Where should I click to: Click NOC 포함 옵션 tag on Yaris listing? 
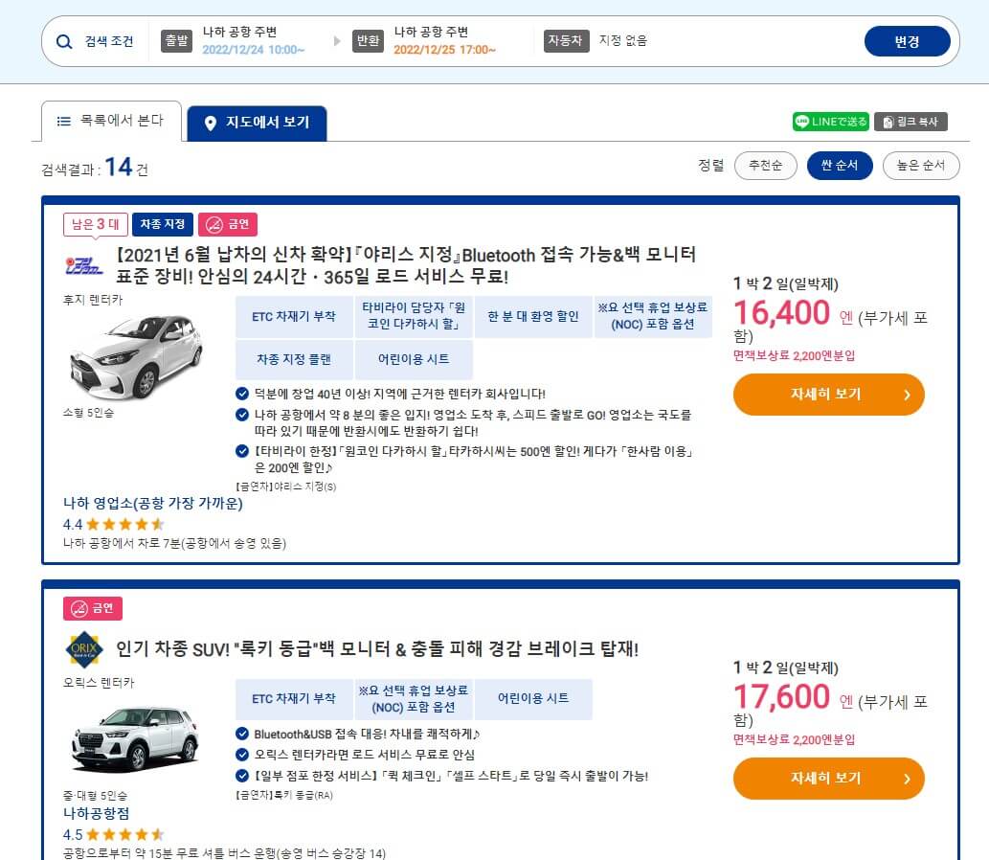653,317
